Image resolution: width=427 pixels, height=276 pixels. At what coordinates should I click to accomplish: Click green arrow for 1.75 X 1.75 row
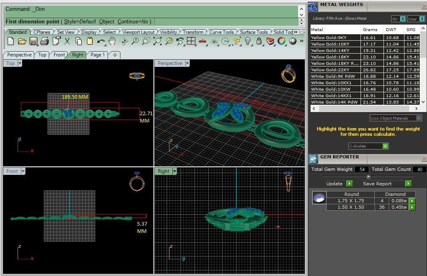coord(412,201)
